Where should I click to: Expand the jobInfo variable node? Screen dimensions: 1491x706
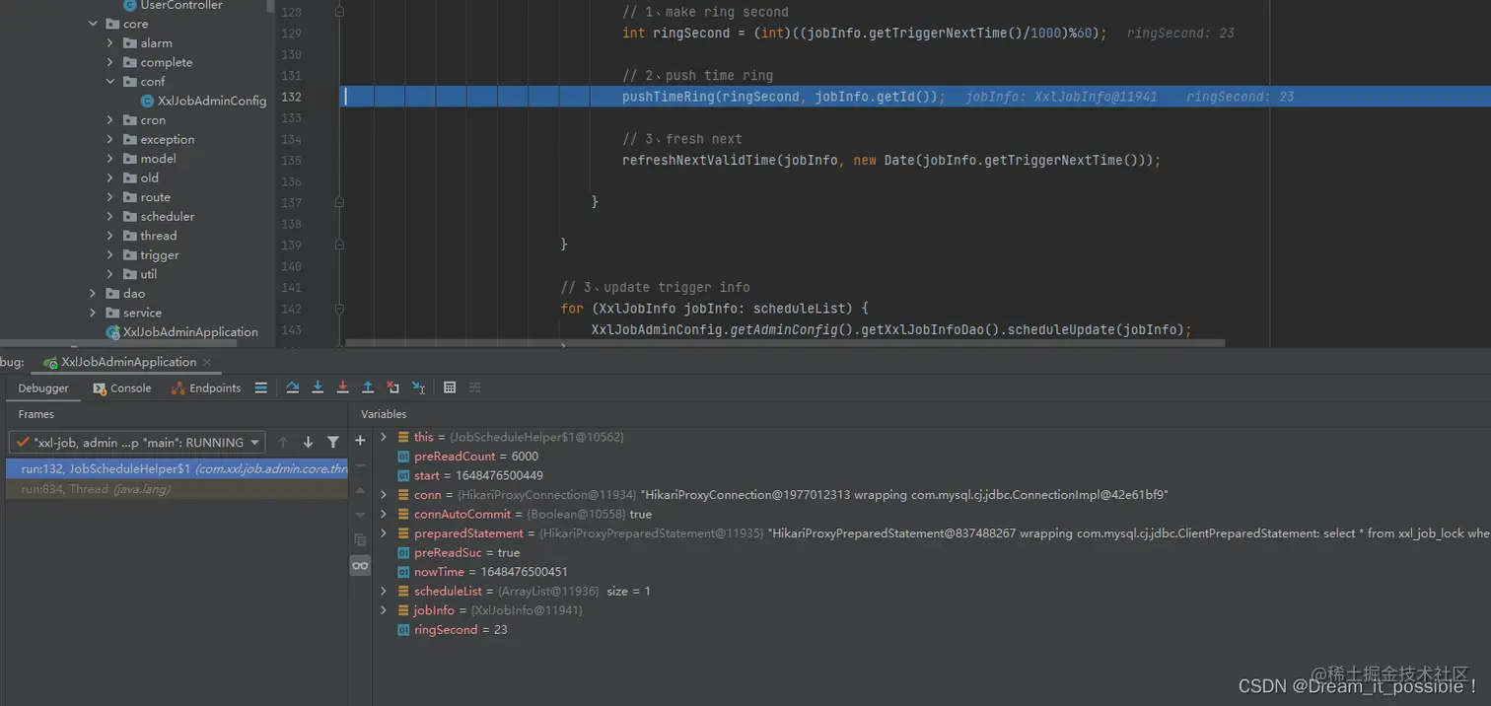point(384,610)
